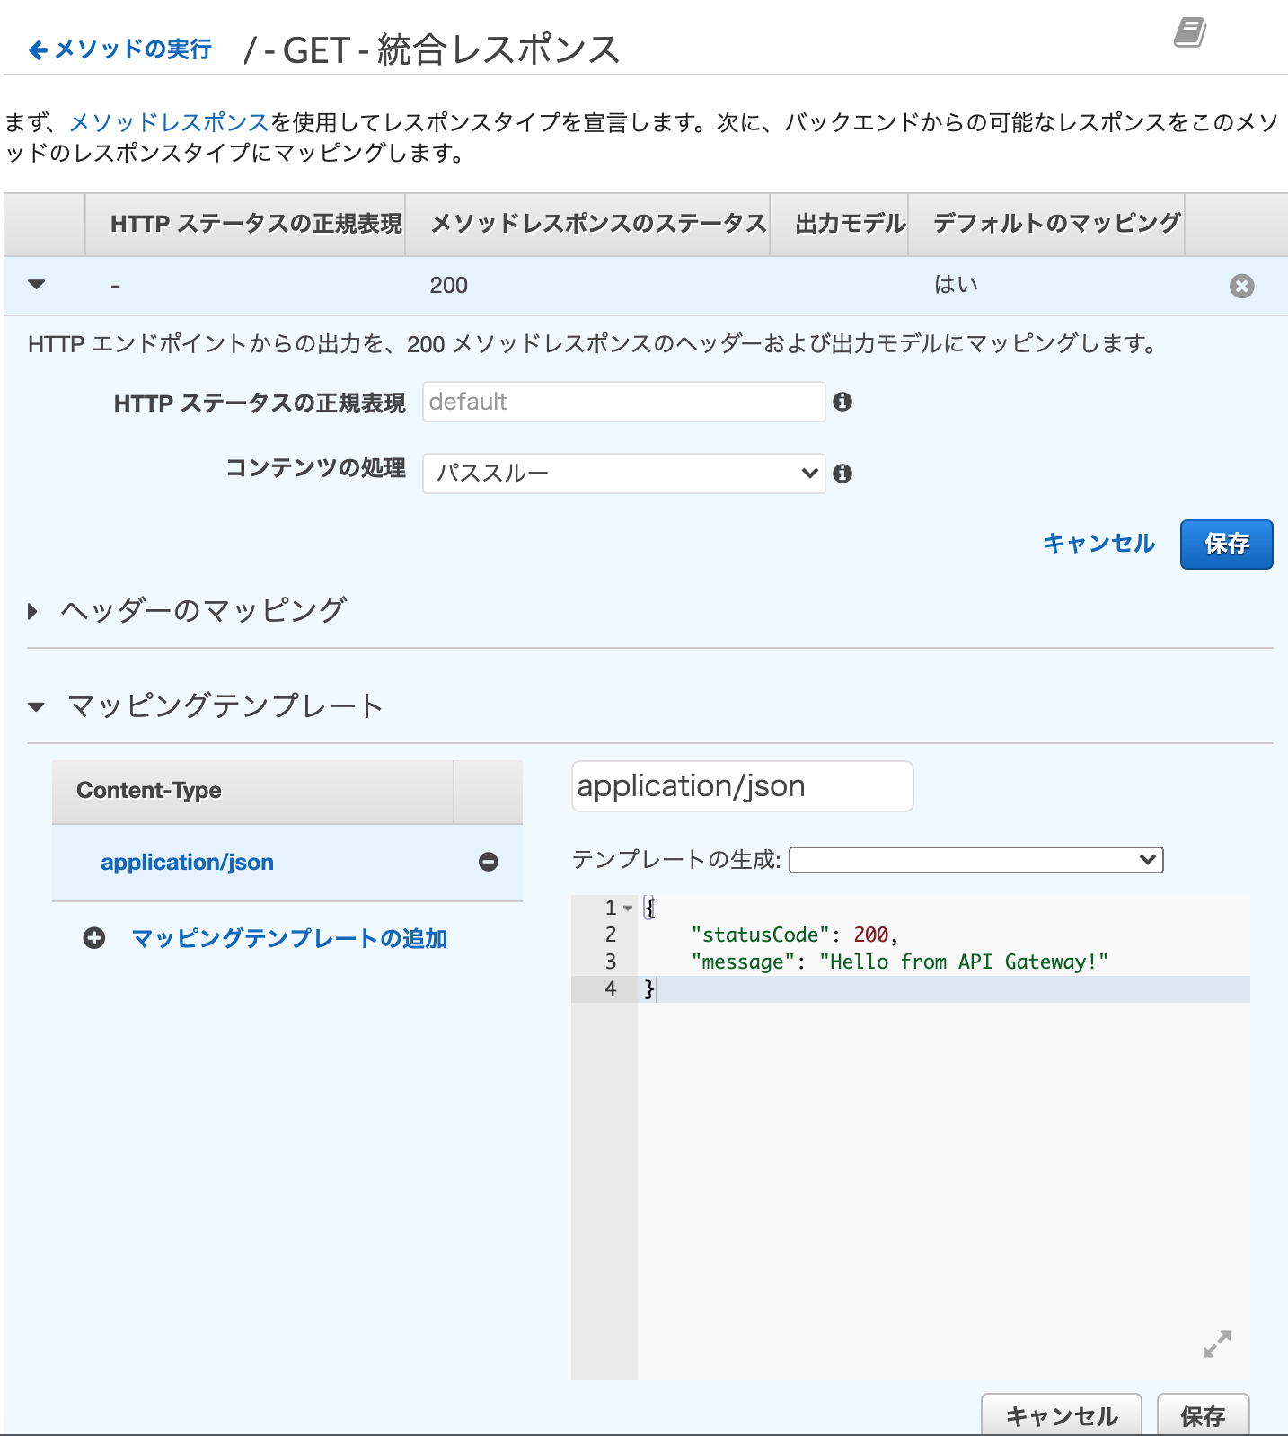Image resolution: width=1288 pixels, height=1436 pixels.
Task: Open the メソッドレスポンス link
Action: click(169, 122)
